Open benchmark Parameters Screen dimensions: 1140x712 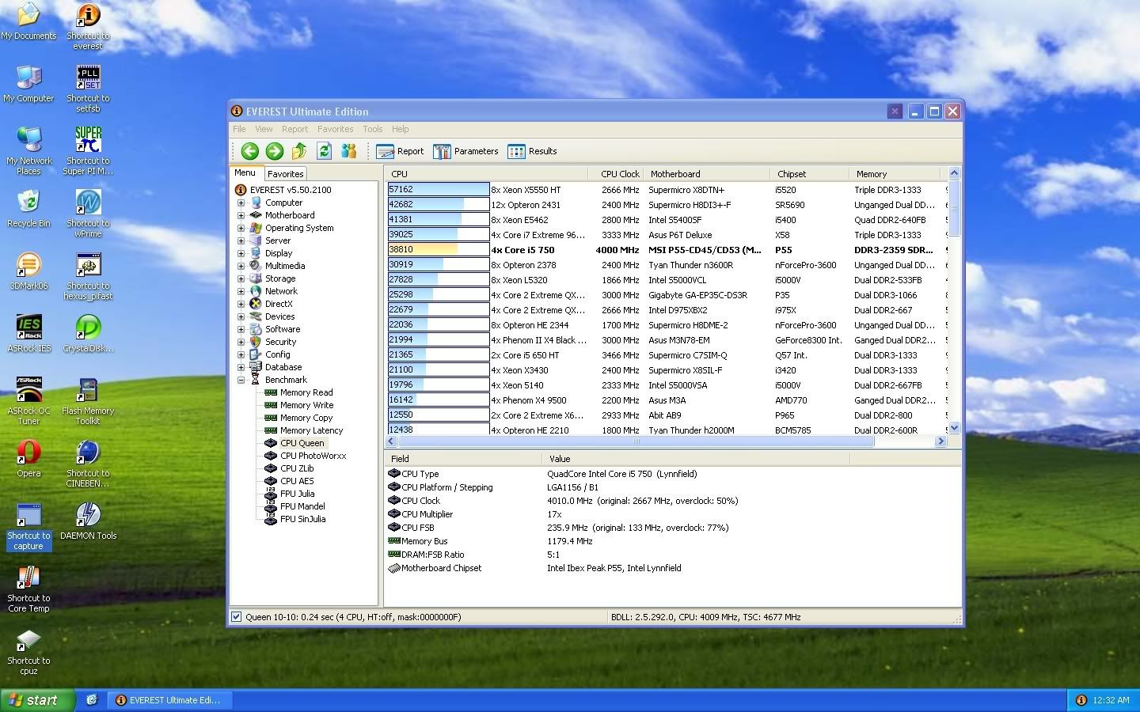click(465, 151)
